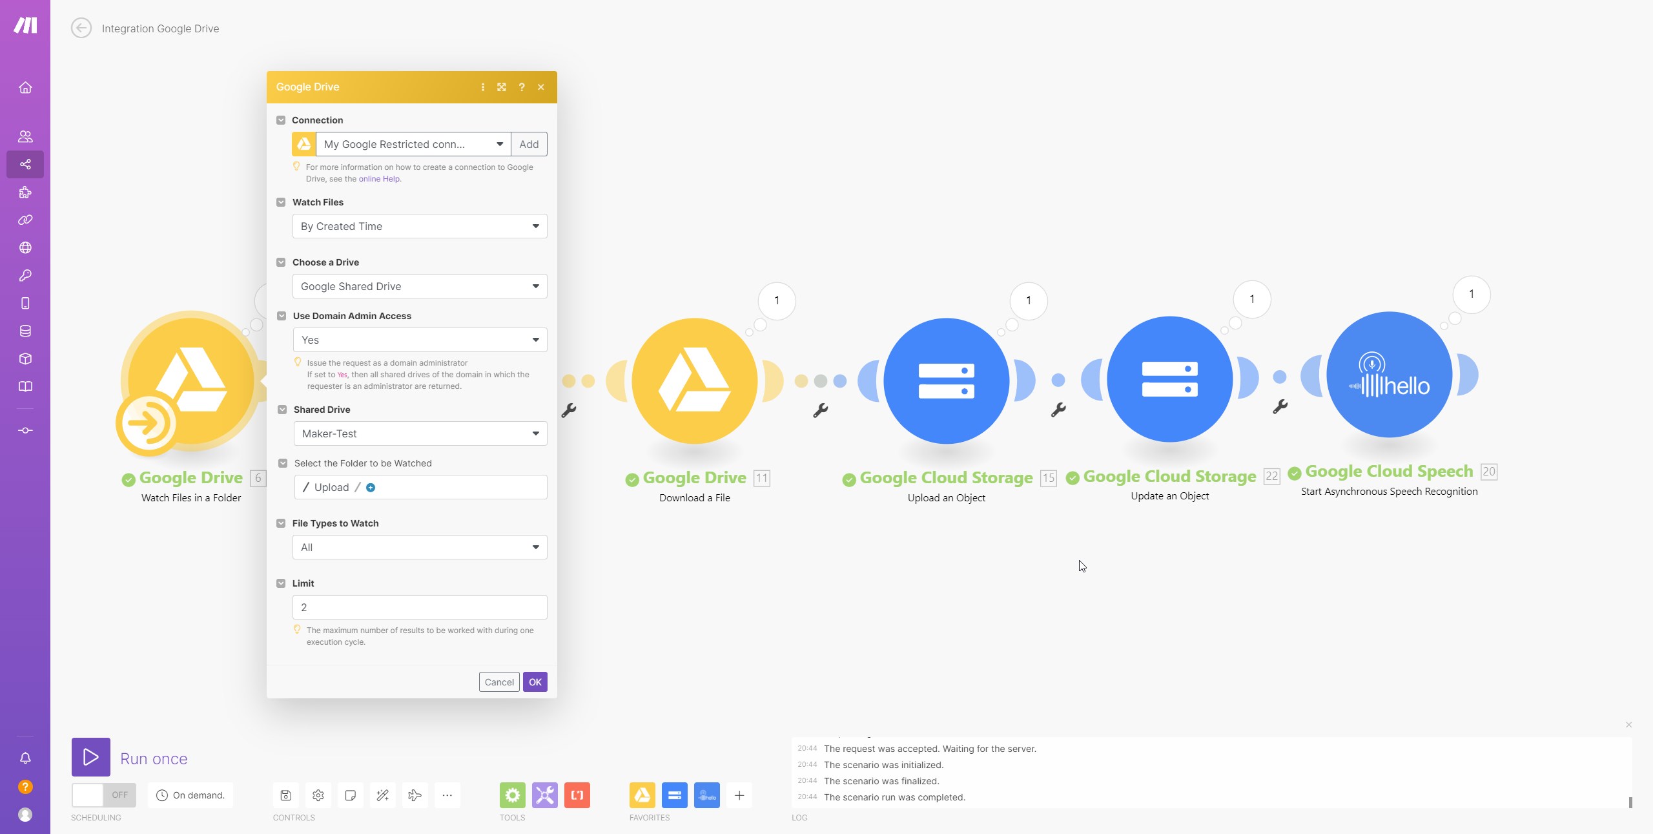The height and width of the screenshot is (834, 1653).
Task: Select the Cloud Storage Update an Object module
Action: coord(1170,379)
